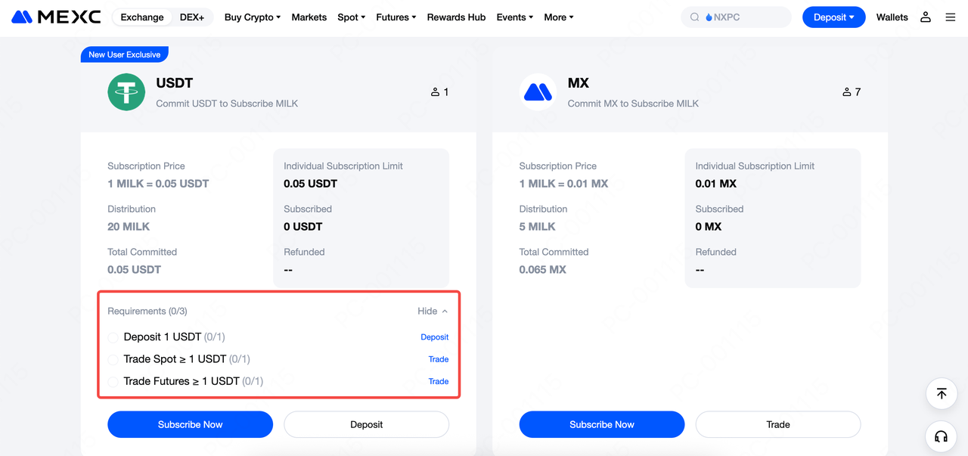The height and width of the screenshot is (456, 968).
Task: Click the white Deposit button on USDT card
Action: [x=367, y=424]
